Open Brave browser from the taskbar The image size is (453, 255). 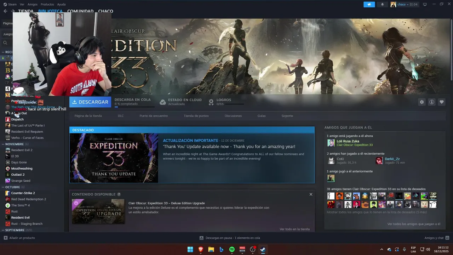coord(201,249)
